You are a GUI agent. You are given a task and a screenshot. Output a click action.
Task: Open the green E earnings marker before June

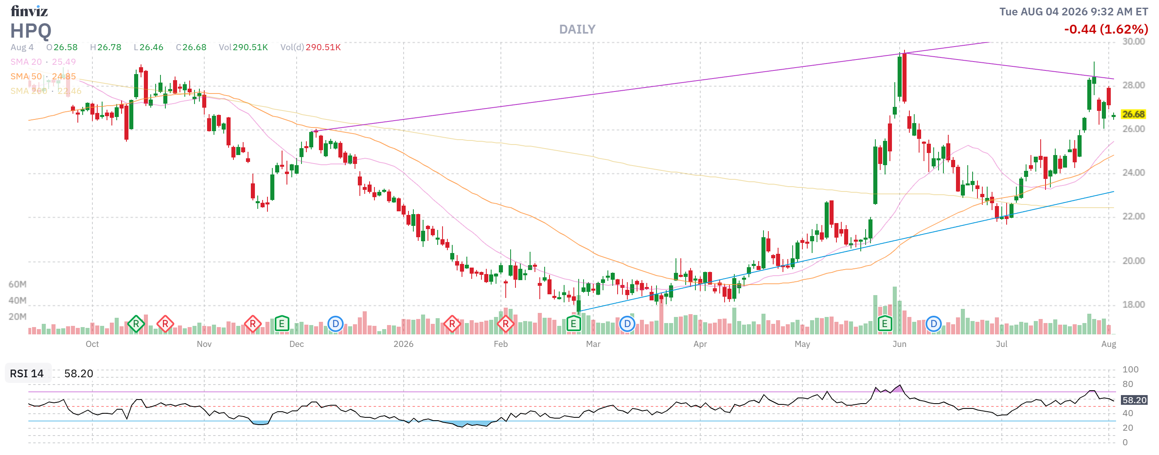[x=885, y=324]
